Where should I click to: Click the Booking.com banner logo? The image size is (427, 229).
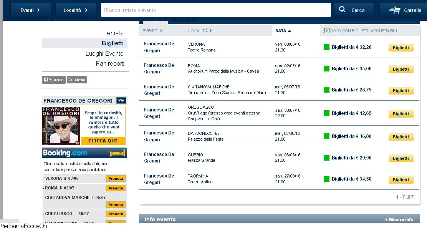point(84,153)
